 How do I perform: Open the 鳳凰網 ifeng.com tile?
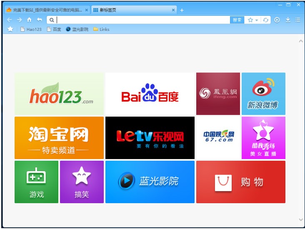tap(218, 94)
